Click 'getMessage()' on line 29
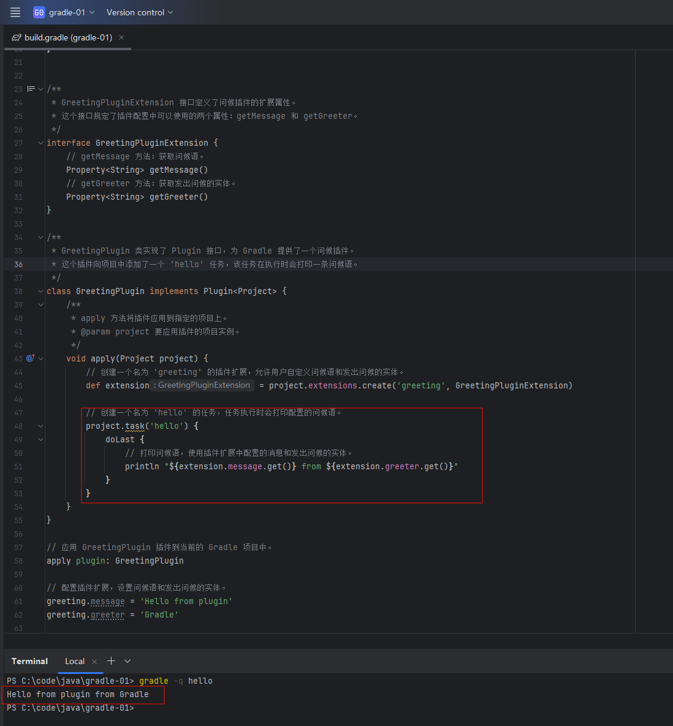673x726 pixels. click(x=179, y=170)
